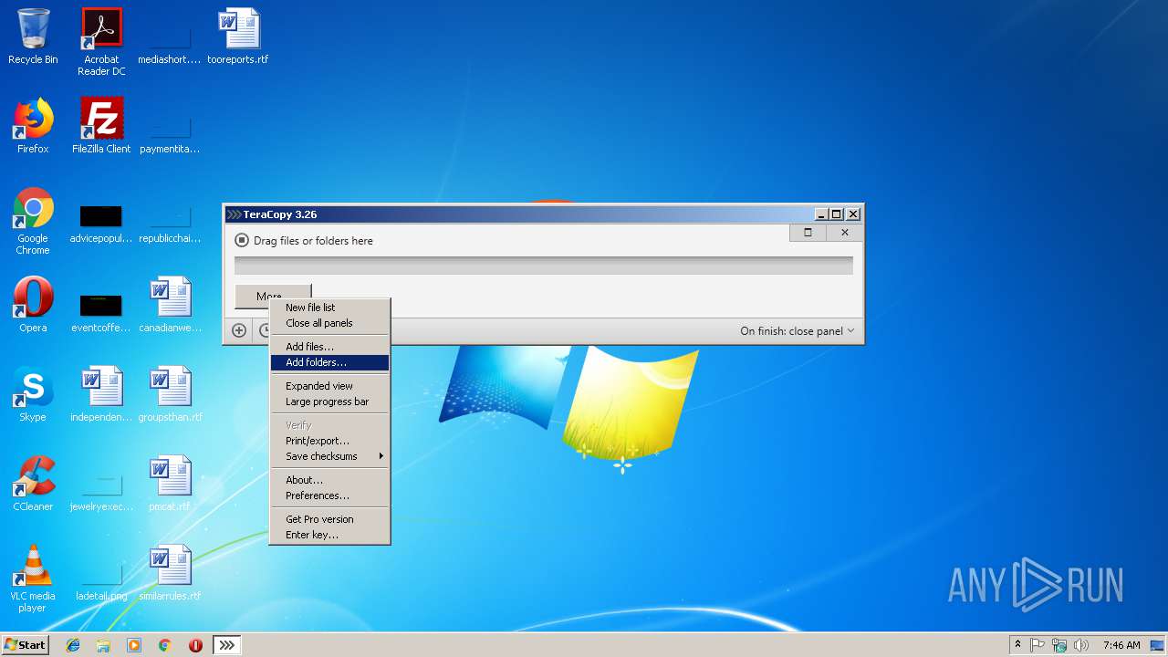Open Action Center flag icon
The image size is (1168, 657).
tap(1038, 645)
